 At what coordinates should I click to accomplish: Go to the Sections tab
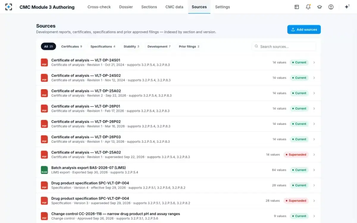[x=149, y=7]
